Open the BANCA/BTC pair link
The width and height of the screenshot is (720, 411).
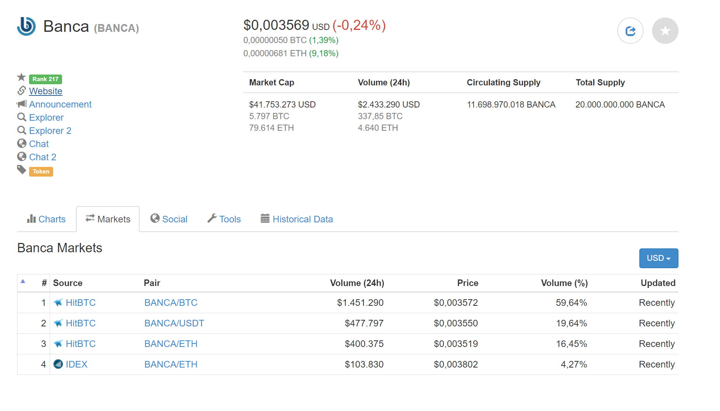pos(171,303)
